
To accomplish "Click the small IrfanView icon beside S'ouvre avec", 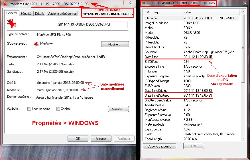I will (36, 44).
